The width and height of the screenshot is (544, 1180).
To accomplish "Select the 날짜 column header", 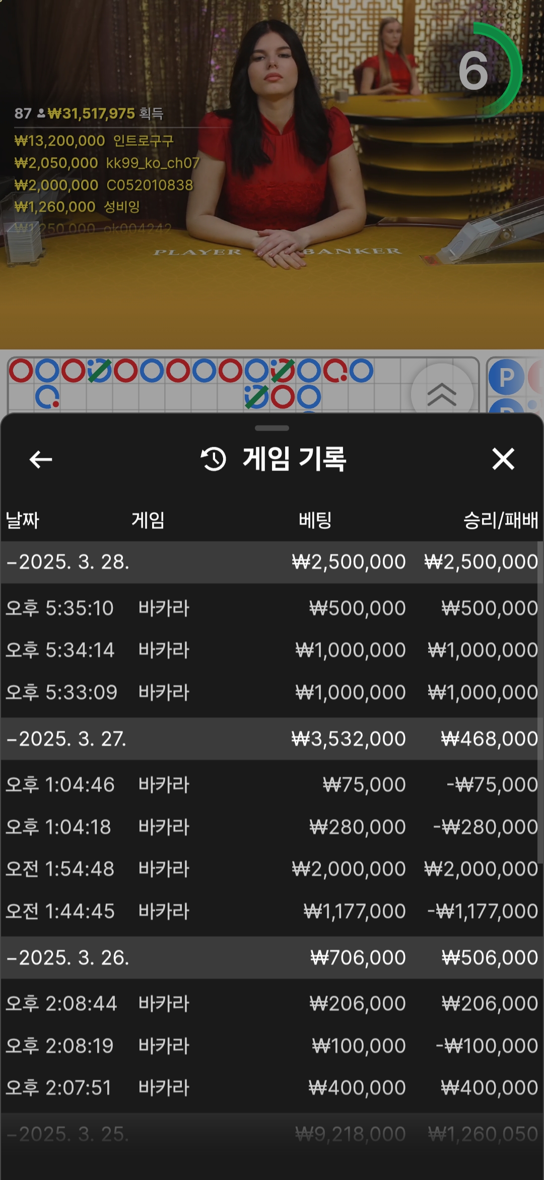I will click(22, 520).
